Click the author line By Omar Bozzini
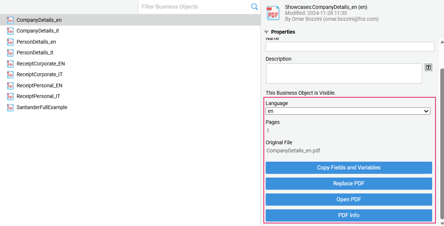The height and width of the screenshot is (226, 444). click(332, 19)
